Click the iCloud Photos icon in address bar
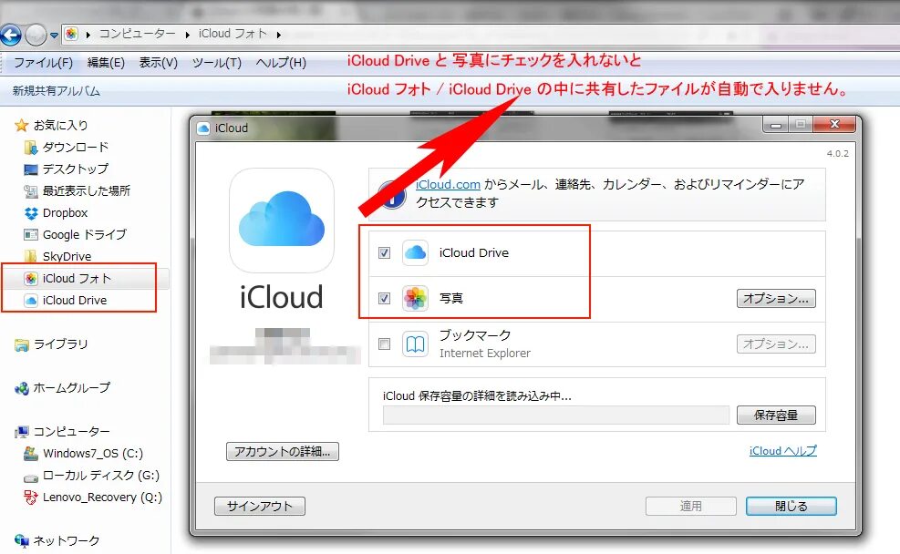Viewport: 900px width, 554px height. [x=71, y=34]
